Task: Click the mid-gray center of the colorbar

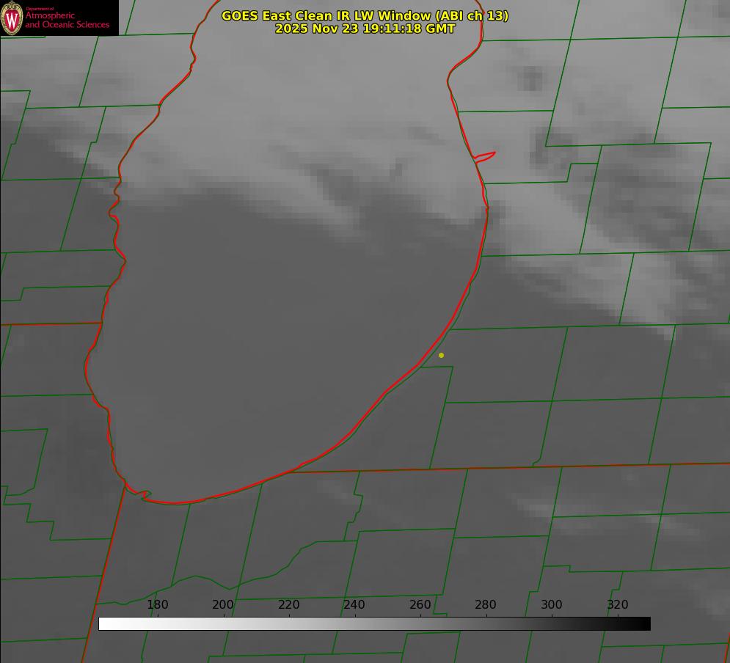Action: [x=374, y=623]
